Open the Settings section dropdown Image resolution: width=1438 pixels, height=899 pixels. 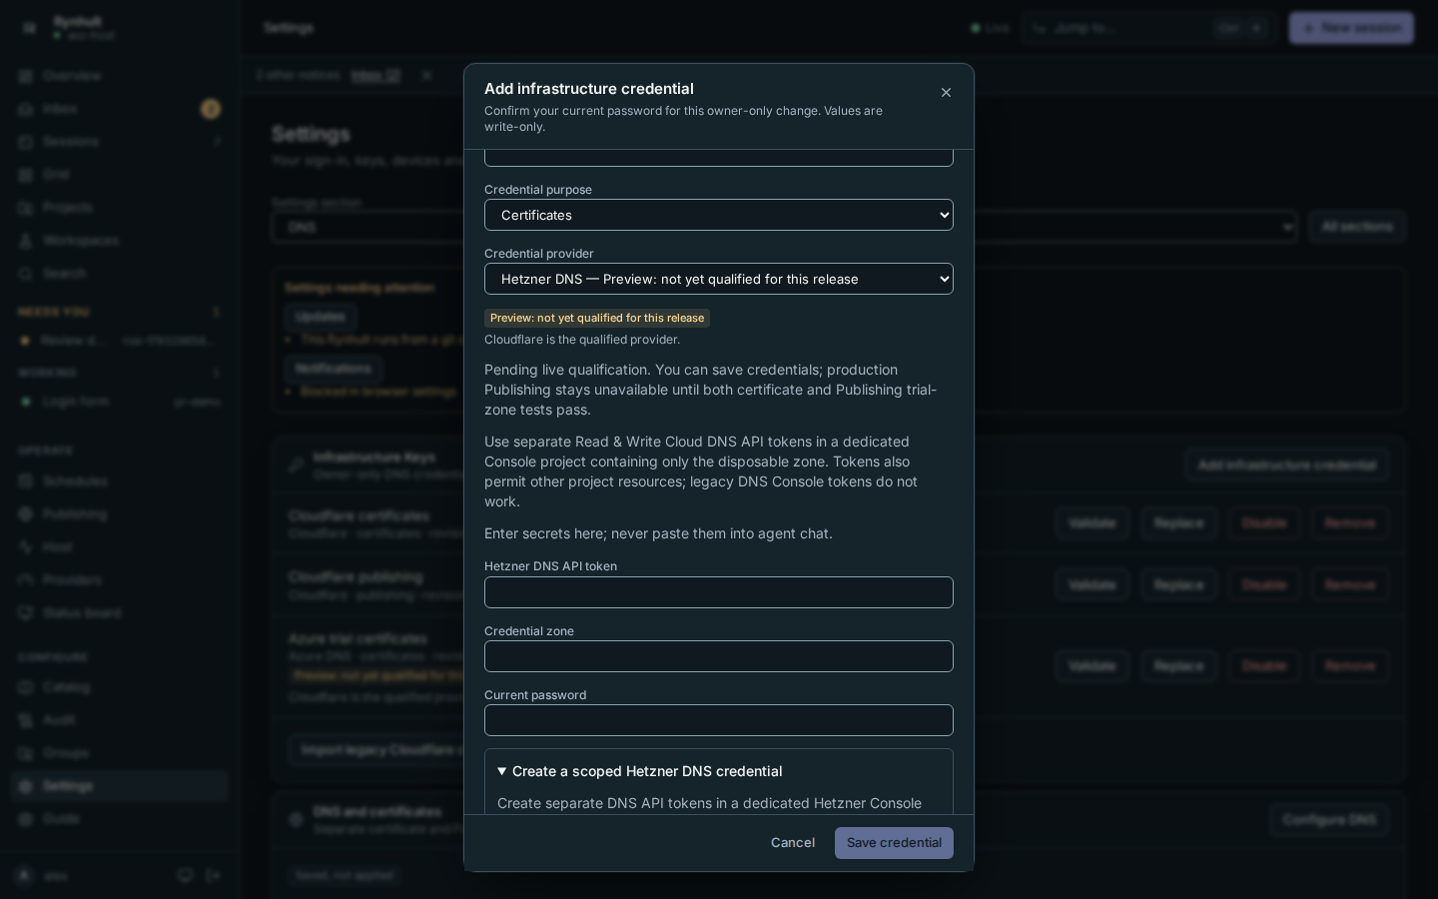pyautogui.click(x=784, y=227)
